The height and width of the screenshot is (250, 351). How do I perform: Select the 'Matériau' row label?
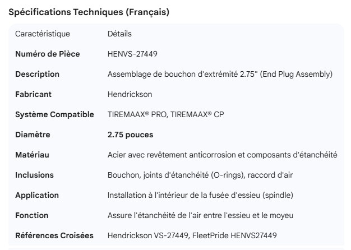33,155
